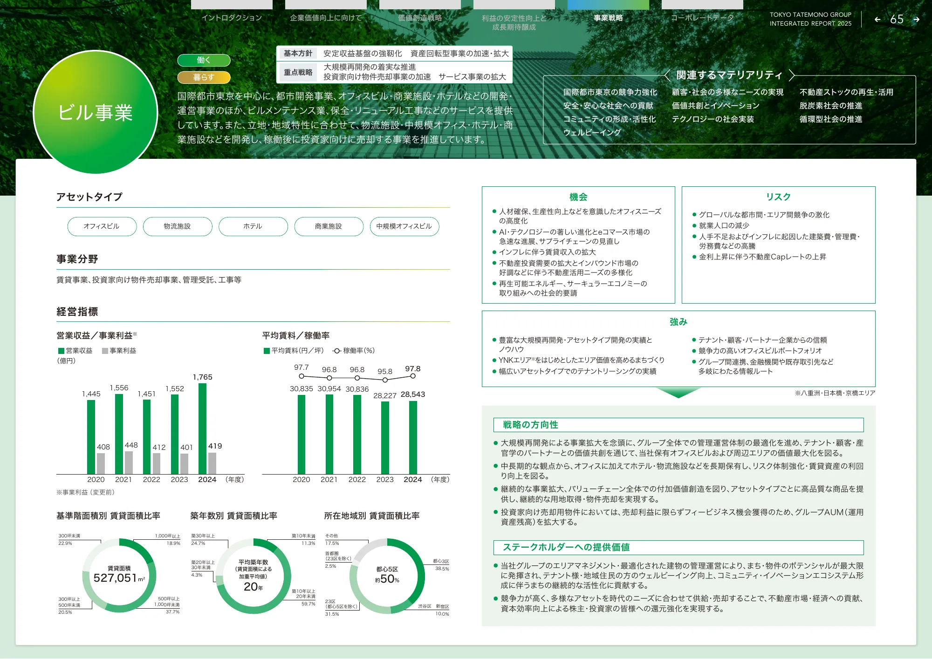Click the 働く green tag button

204,60
